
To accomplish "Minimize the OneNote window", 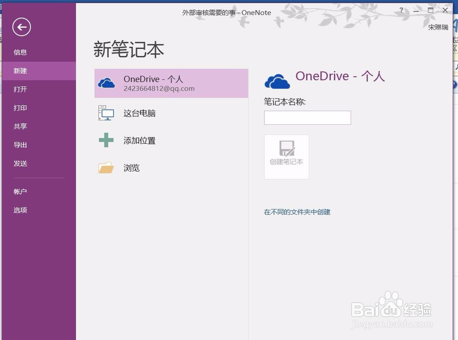I will [x=416, y=11].
